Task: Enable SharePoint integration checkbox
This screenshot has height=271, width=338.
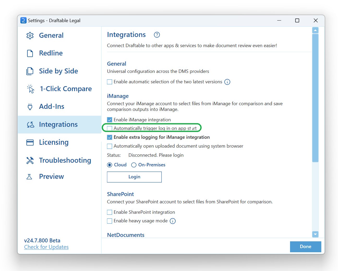Action: [110, 212]
